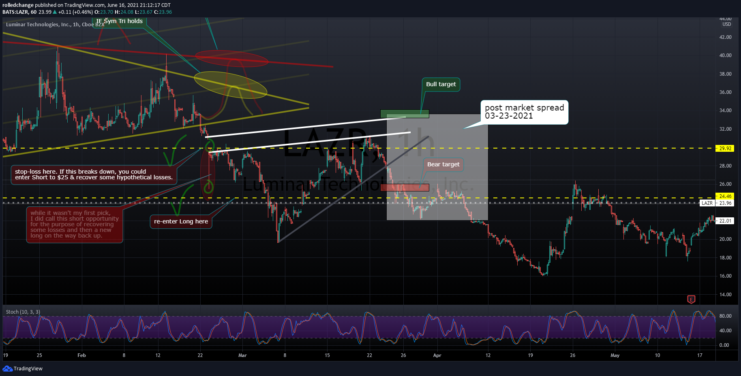This screenshot has width=741, height=376.
Task: Click the 22.01 last price label
Action: 725,221
